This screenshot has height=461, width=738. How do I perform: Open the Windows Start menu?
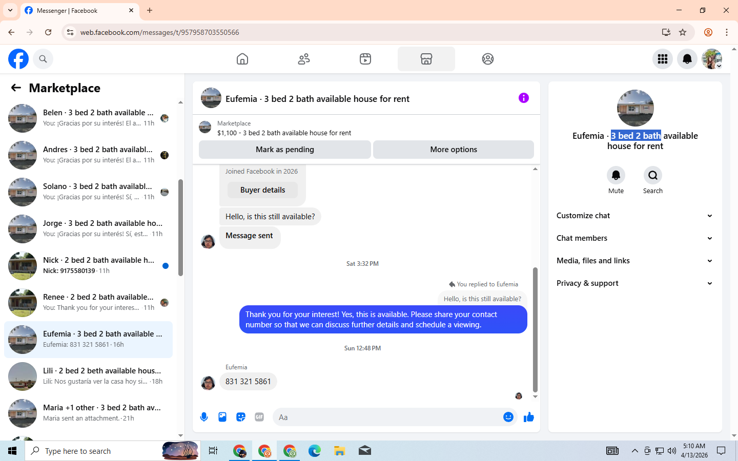point(12,451)
